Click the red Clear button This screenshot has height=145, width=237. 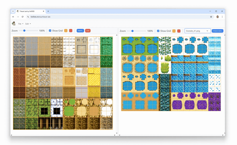(88, 31)
